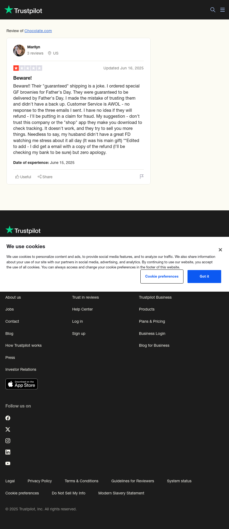Close the cookie banner with X
This screenshot has height=529, width=229.
220,250
